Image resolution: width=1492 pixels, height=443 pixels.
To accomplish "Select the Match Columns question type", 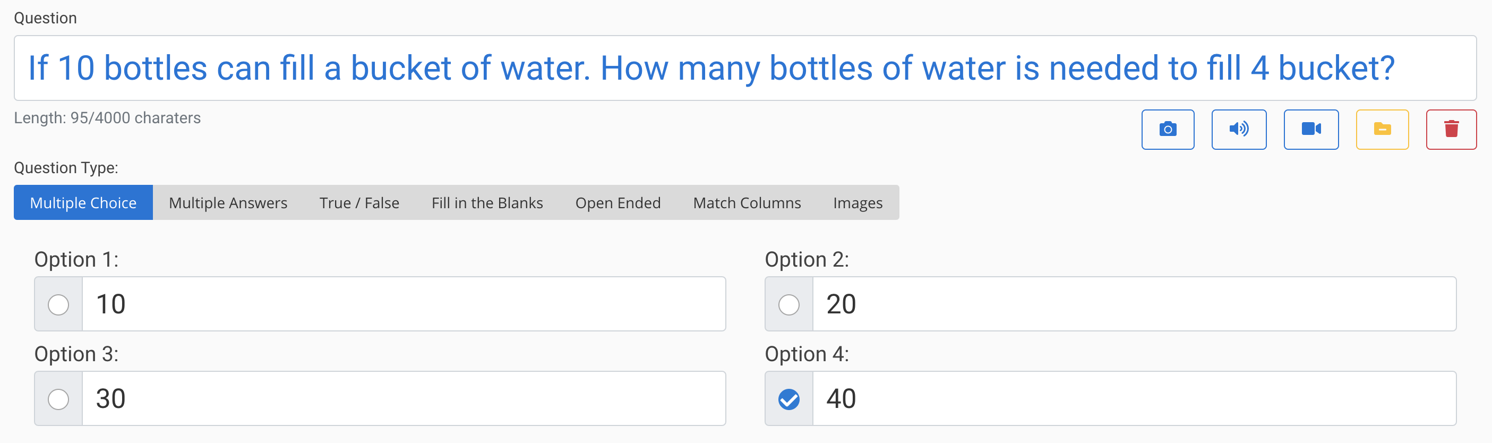I will tap(747, 202).
